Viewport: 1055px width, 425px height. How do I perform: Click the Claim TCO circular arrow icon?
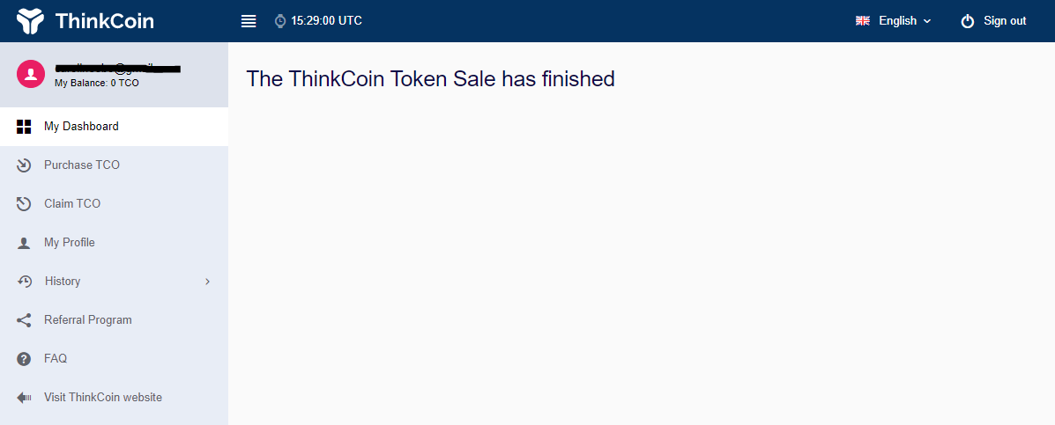(x=24, y=203)
